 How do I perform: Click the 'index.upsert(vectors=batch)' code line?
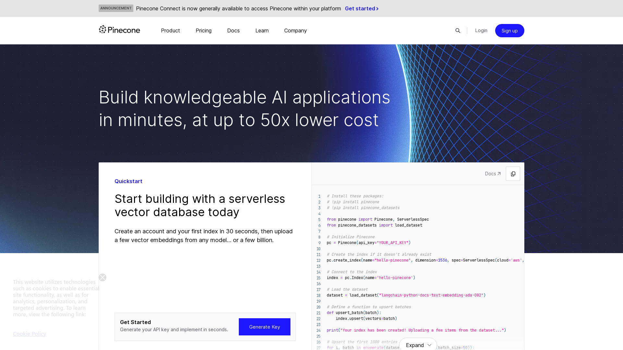coord(366,319)
